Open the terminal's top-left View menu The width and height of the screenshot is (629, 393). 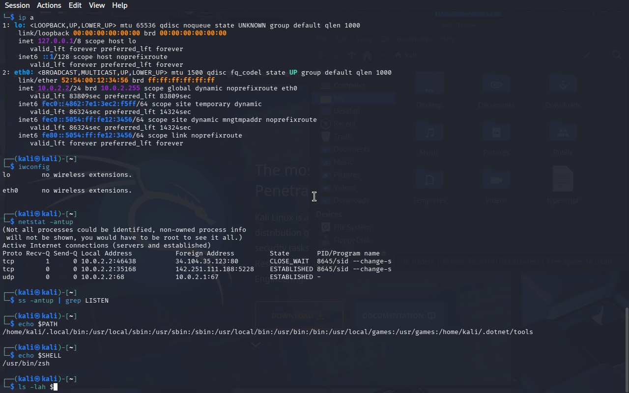97,5
